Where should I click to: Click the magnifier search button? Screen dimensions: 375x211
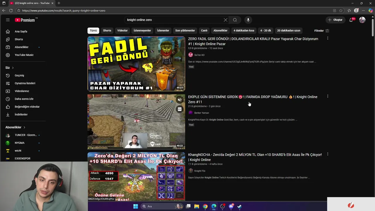(x=235, y=20)
